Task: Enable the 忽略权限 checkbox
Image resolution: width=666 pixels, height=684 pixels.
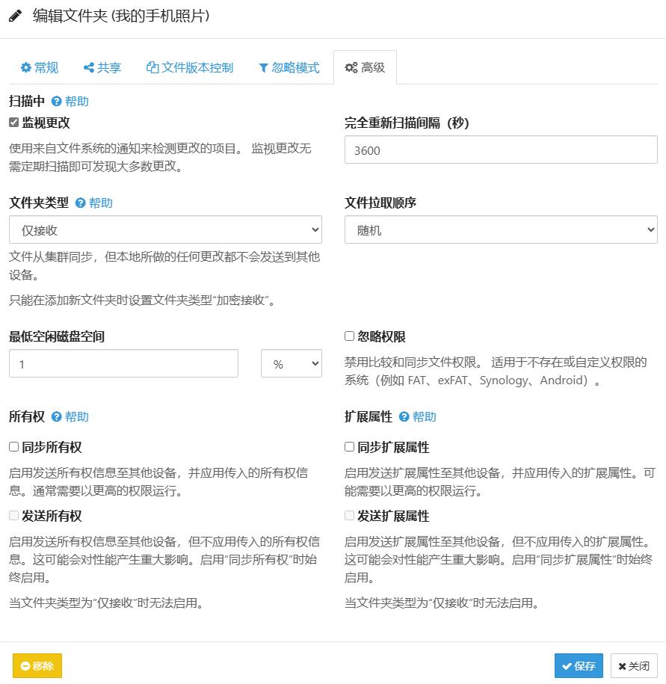Action: tap(349, 336)
